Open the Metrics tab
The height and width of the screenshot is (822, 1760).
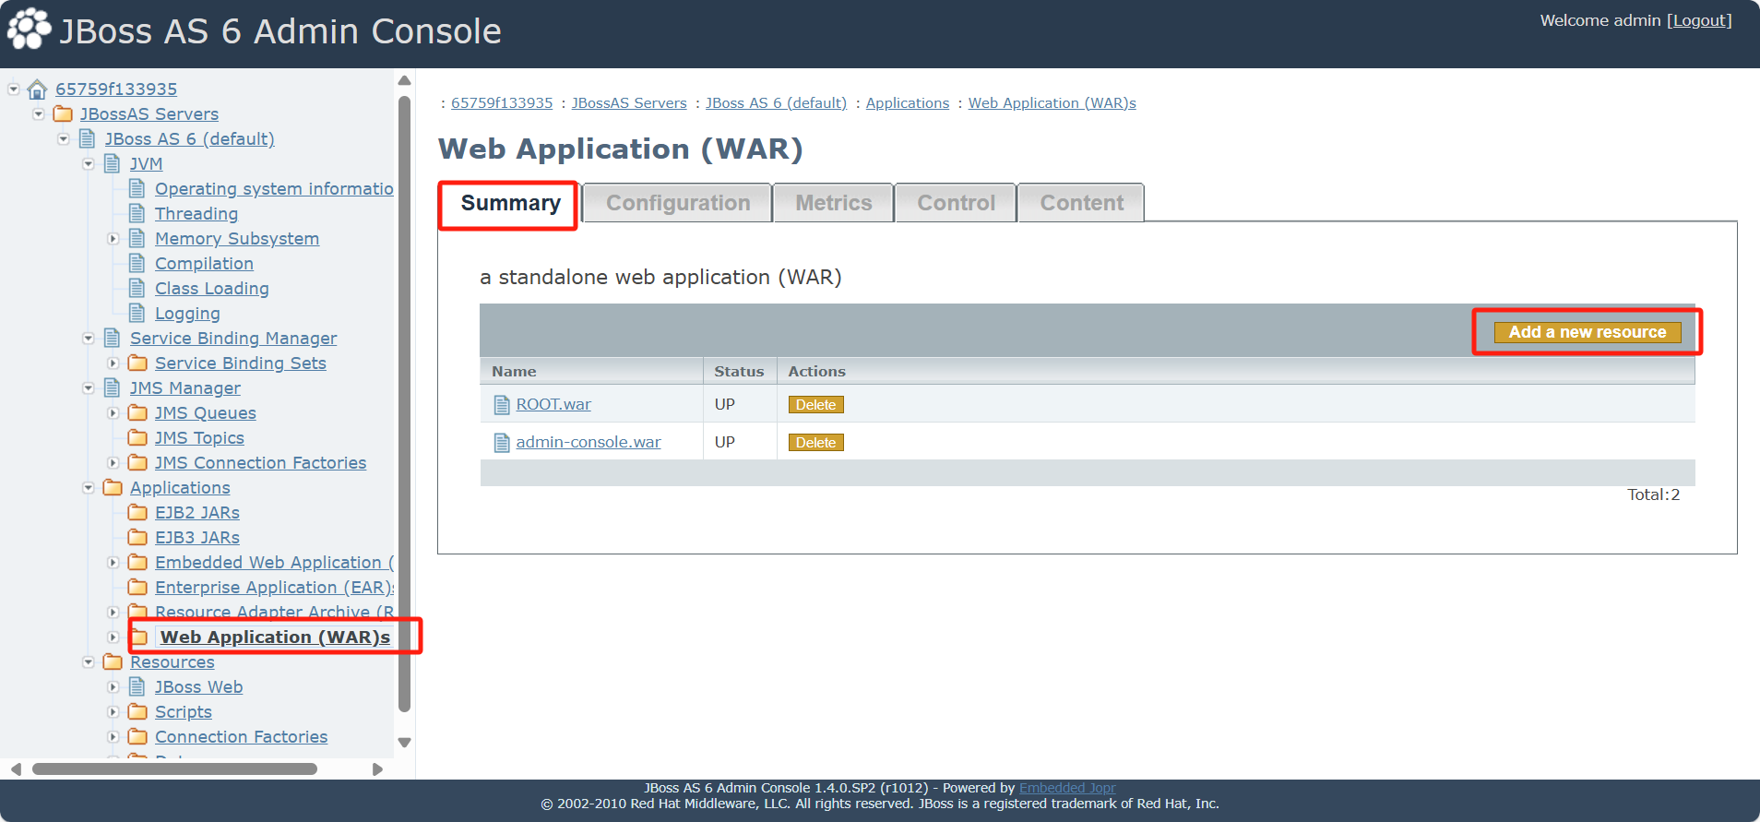coord(834,203)
